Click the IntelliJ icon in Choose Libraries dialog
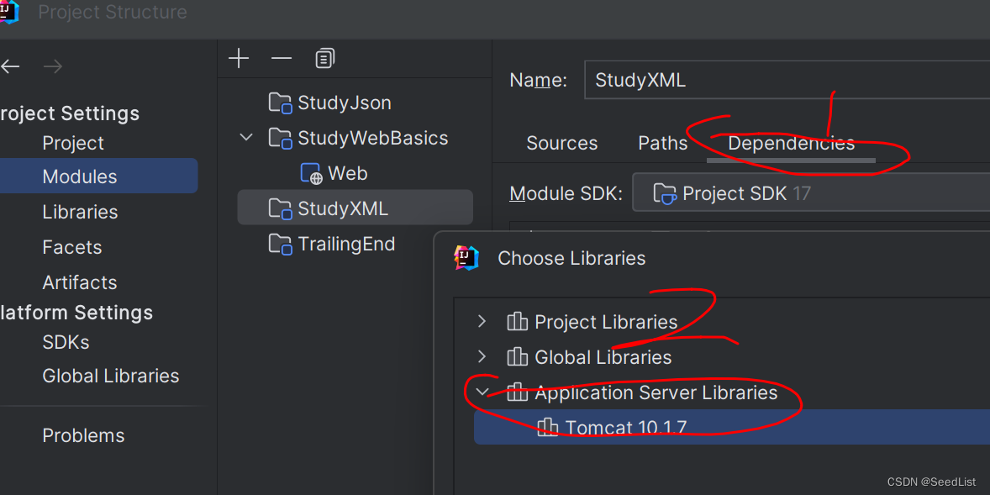 pos(466,258)
